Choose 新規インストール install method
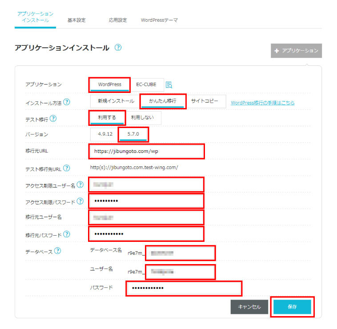This screenshot has width=337, height=329. 116,101
